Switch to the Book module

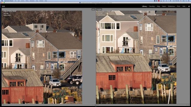click(164, 6)
